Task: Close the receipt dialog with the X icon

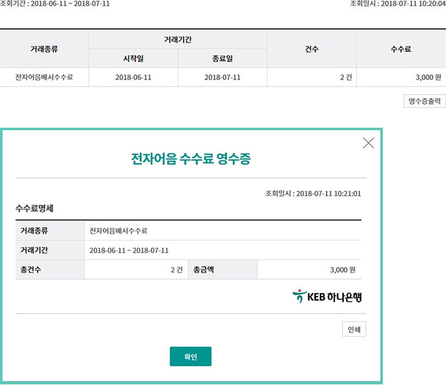Action: [368, 143]
